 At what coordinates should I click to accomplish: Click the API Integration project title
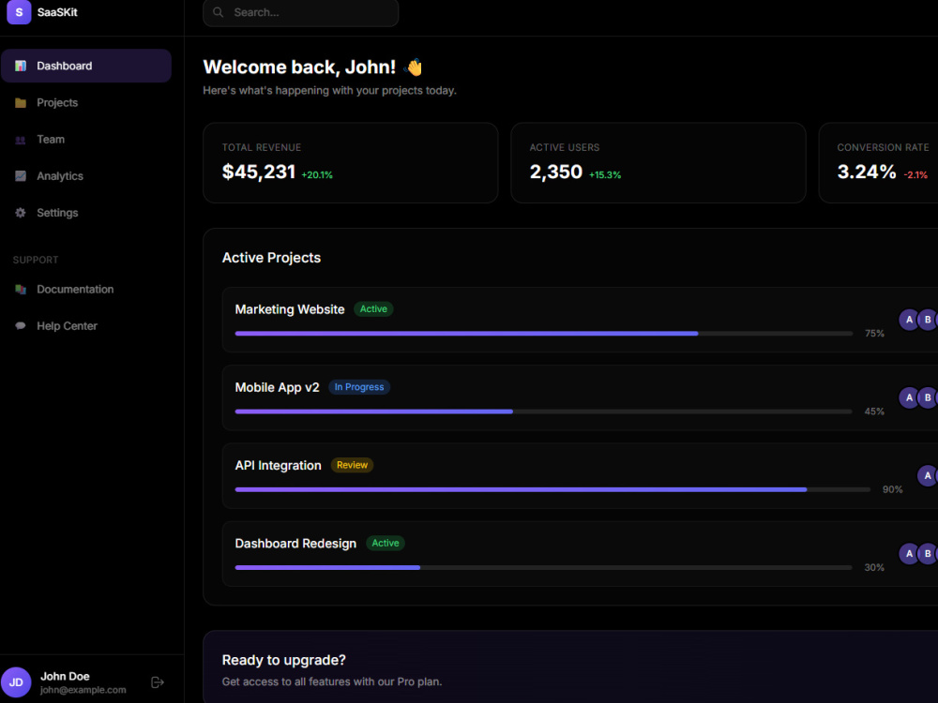tap(279, 466)
